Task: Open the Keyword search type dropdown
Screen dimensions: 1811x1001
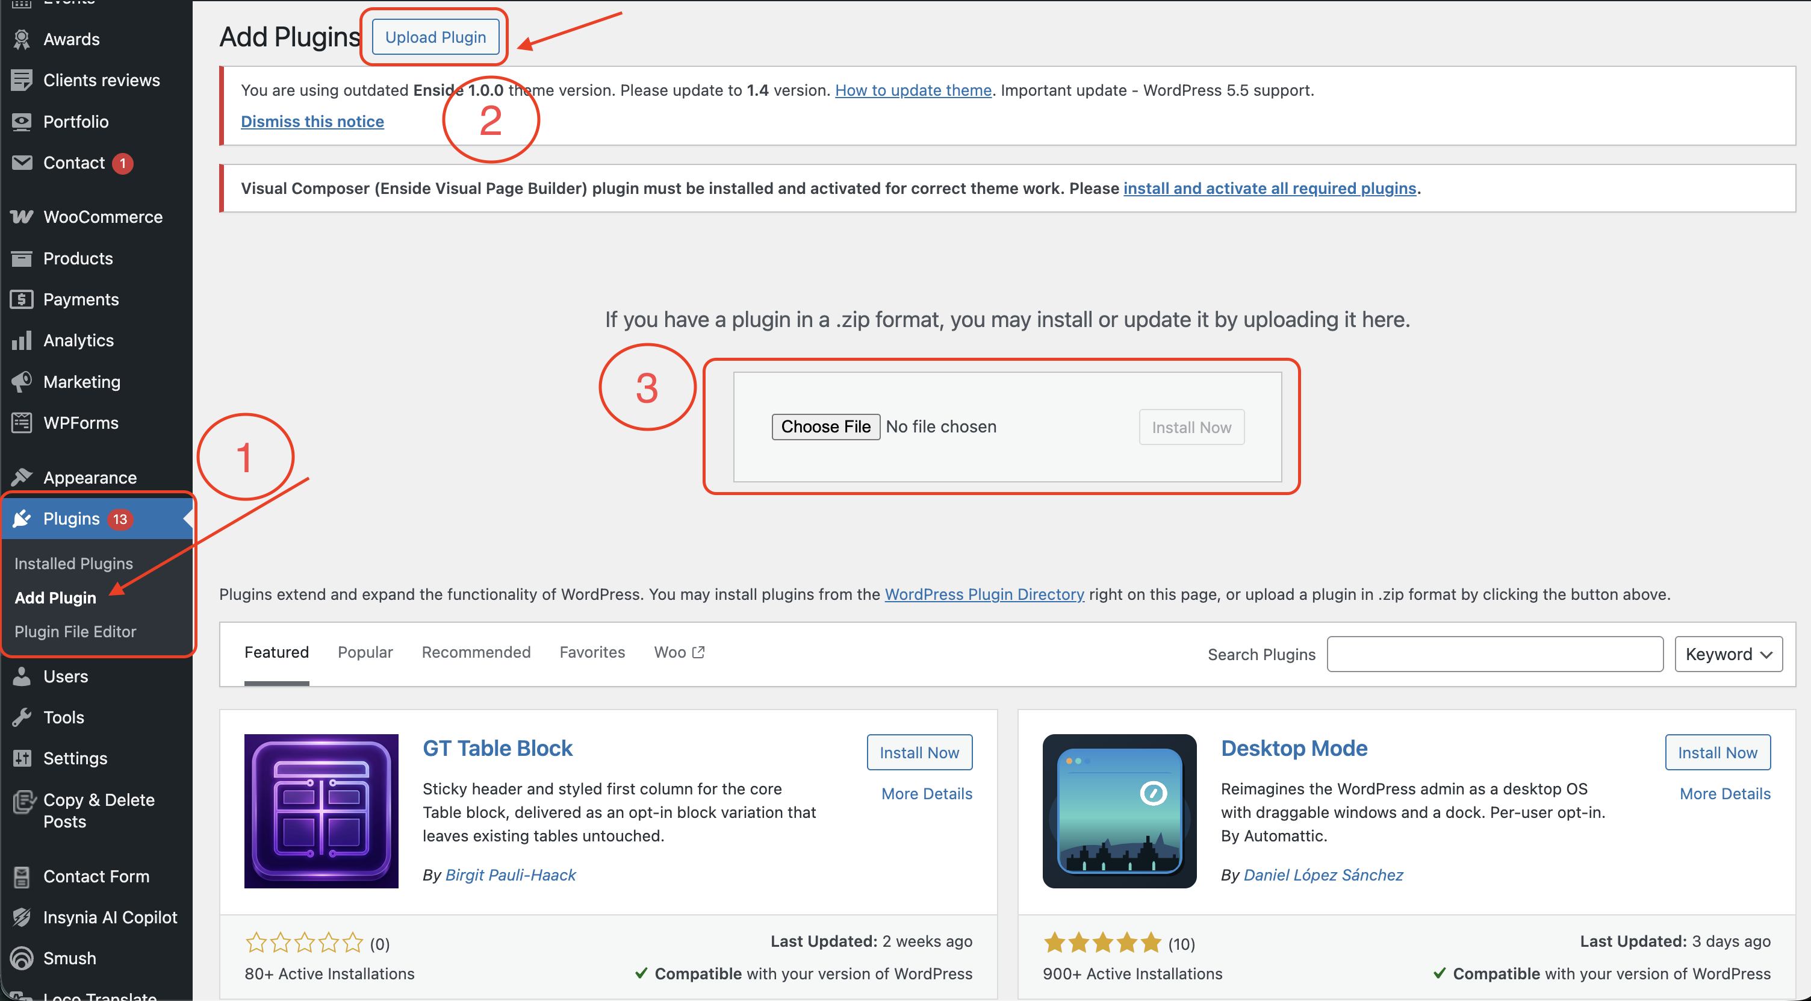Action: coord(1729,654)
